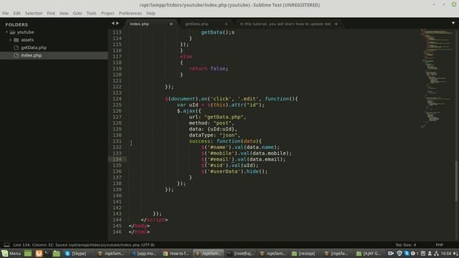Click the network connection tray icon
This screenshot has width=459, height=258.
click(436, 253)
